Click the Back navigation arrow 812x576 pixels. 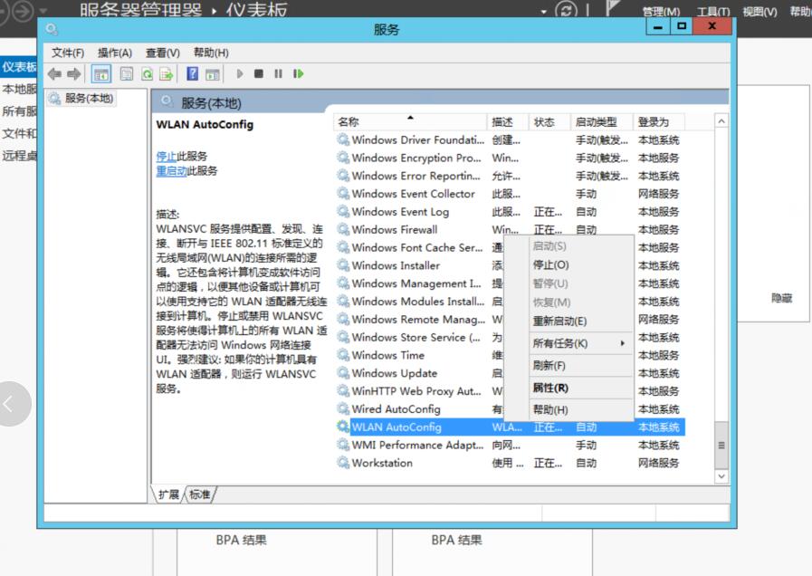55,73
